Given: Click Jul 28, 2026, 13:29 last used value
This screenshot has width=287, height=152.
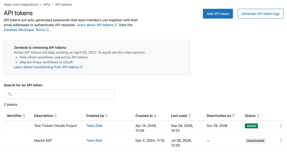Looking at the screenshot, I should [181, 143].
